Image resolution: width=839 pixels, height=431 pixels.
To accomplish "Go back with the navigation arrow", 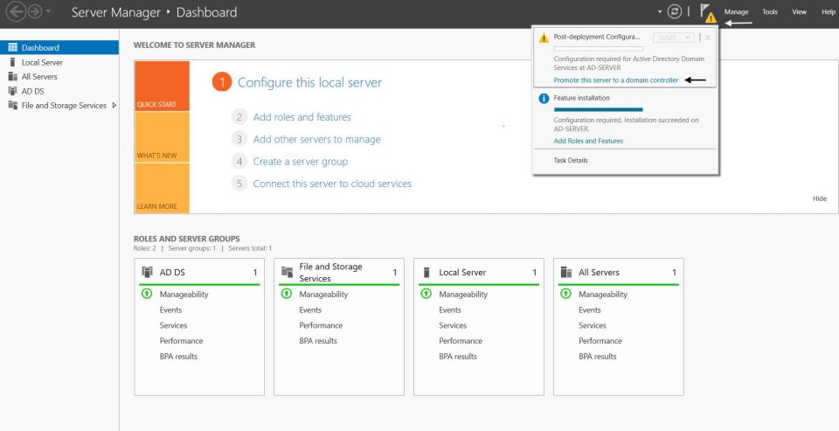I will [16, 11].
